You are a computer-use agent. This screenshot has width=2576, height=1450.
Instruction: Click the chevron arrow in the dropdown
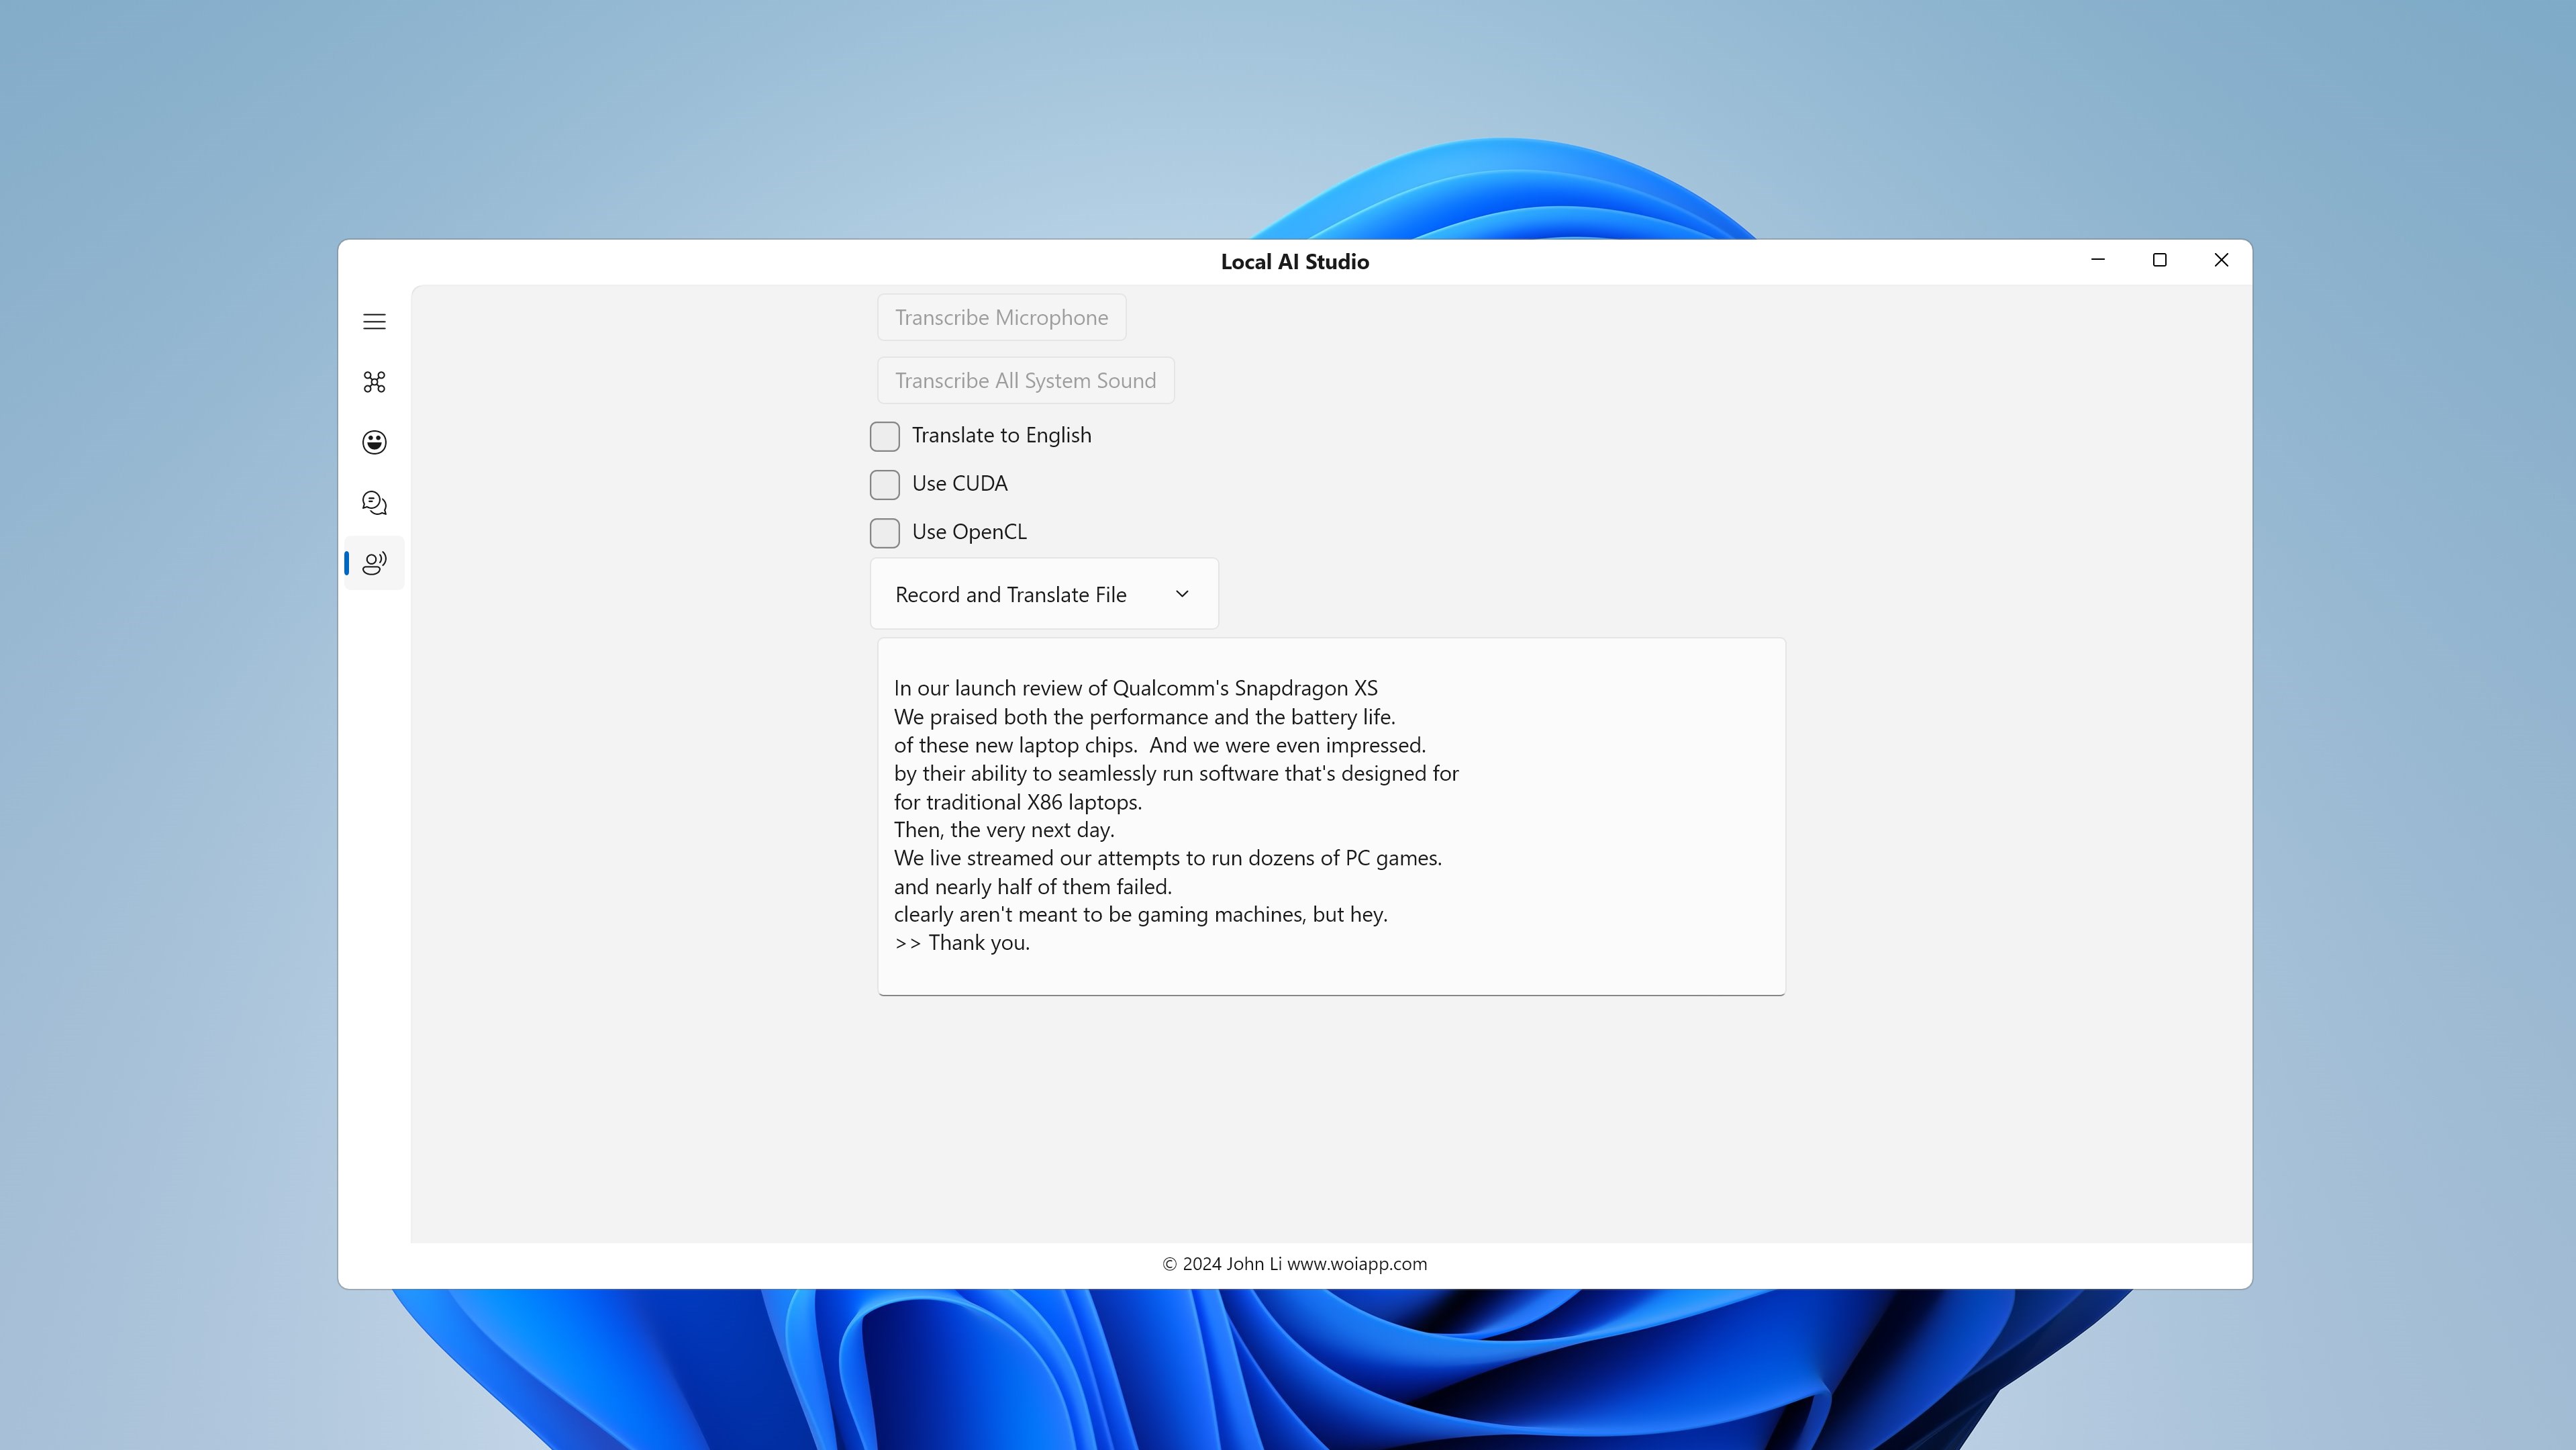1182,594
